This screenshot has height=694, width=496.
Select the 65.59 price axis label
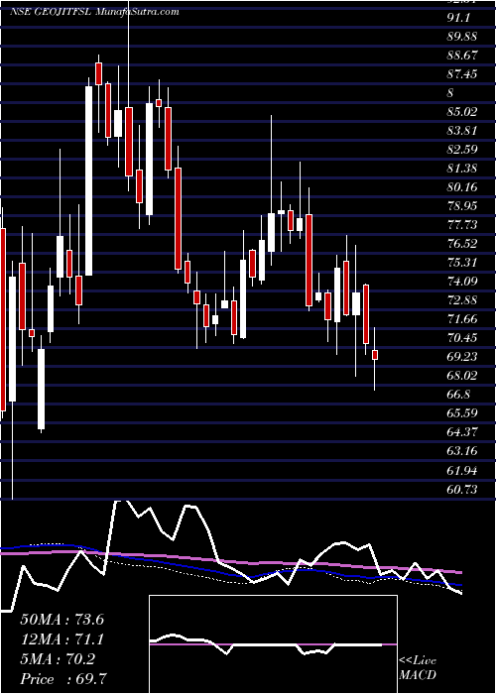[462, 413]
